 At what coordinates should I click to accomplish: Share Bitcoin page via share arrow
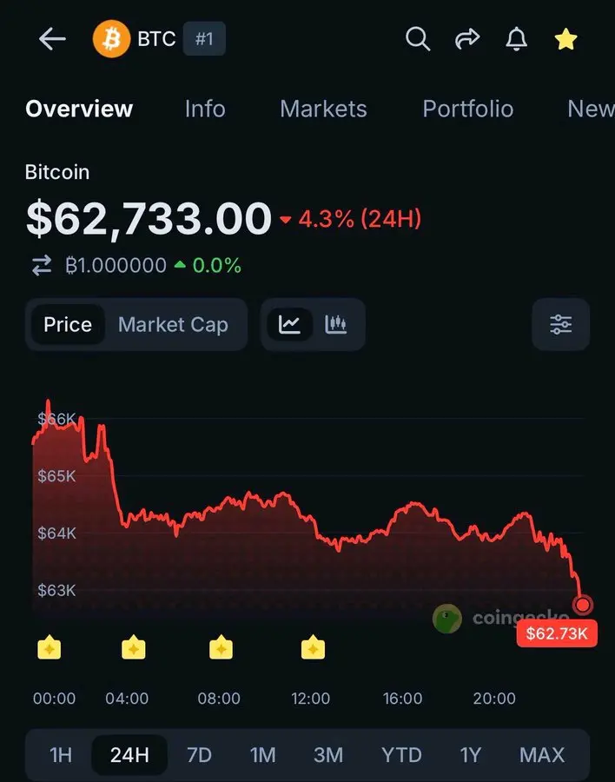(x=467, y=39)
